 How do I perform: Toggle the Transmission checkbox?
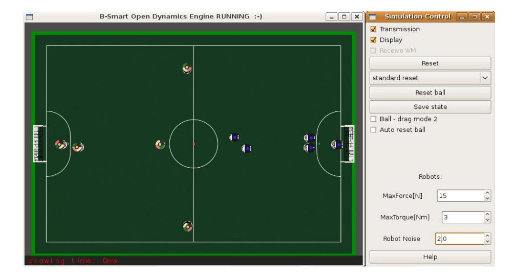point(373,29)
